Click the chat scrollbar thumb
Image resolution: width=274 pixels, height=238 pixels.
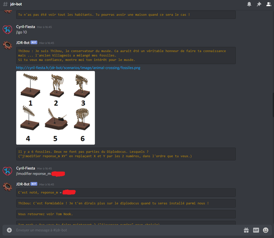(x=273, y=105)
